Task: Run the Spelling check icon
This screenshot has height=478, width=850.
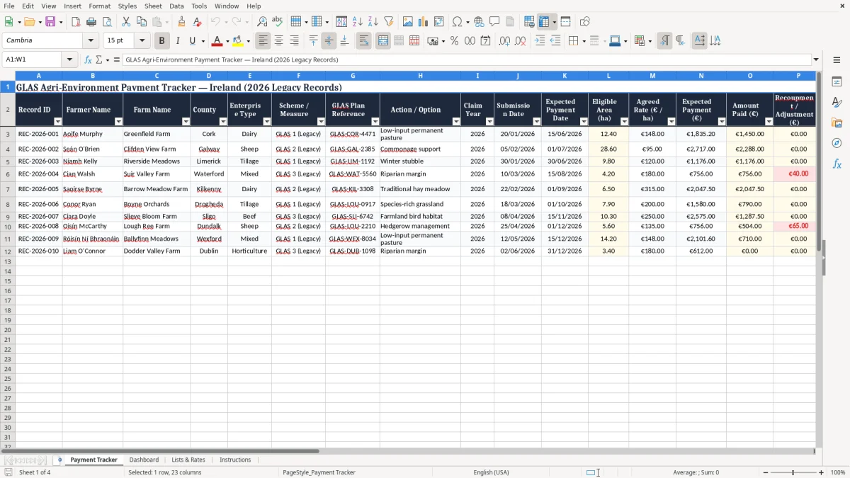Action: tap(278, 22)
